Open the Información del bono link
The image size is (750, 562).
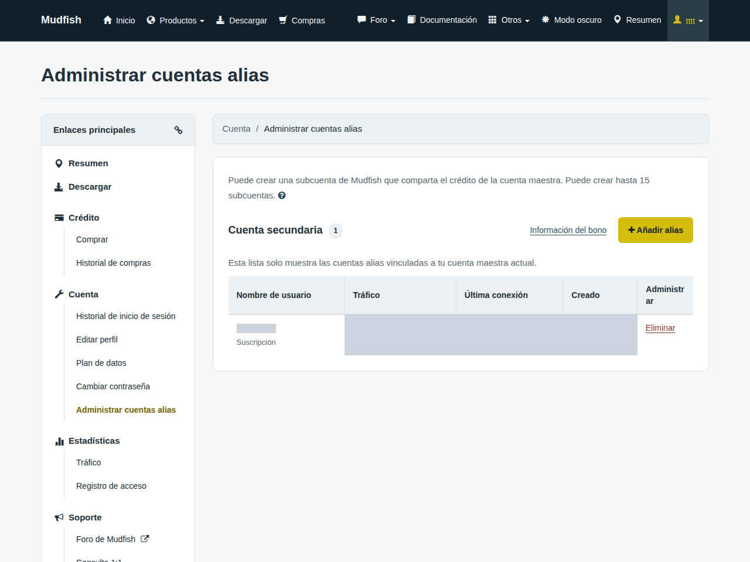[x=568, y=230]
